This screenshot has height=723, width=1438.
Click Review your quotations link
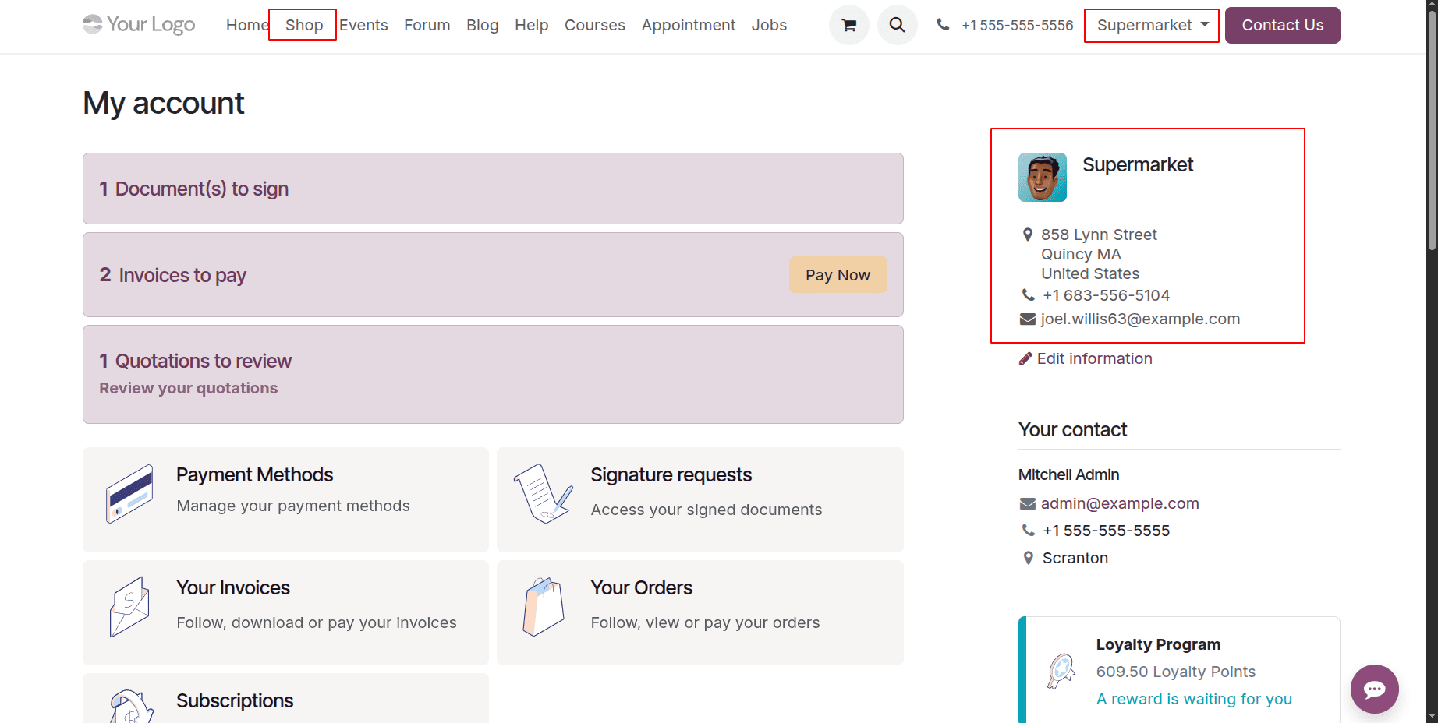click(x=188, y=388)
